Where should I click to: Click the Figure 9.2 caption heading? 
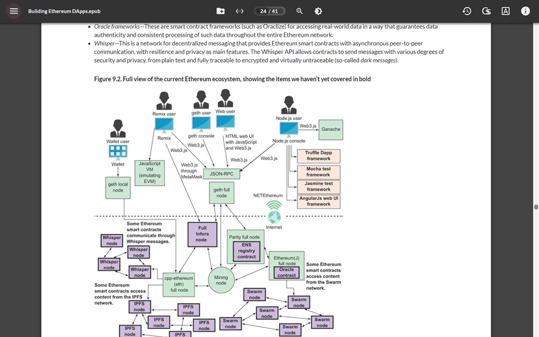pyautogui.click(x=232, y=79)
